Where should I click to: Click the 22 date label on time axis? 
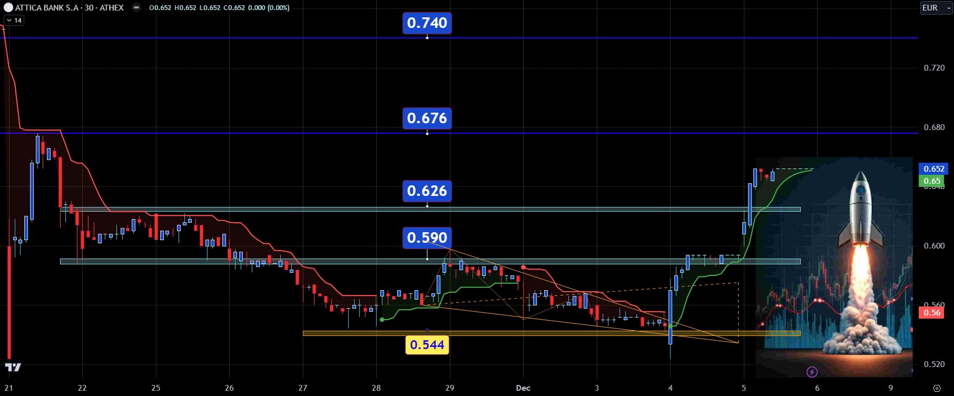[82, 388]
